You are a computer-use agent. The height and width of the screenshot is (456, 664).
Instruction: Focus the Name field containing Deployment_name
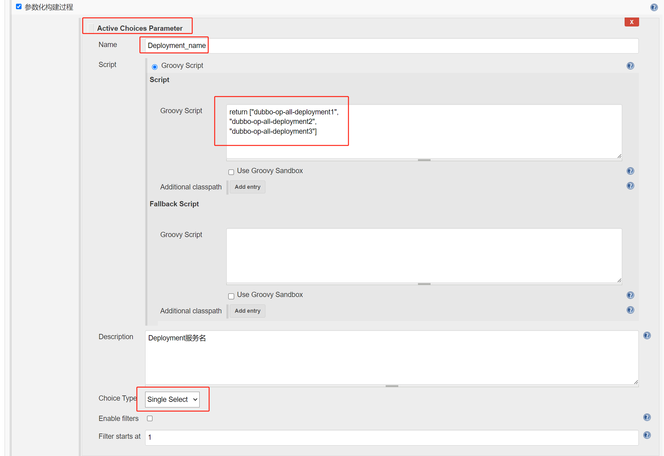pyautogui.click(x=392, y=46)
